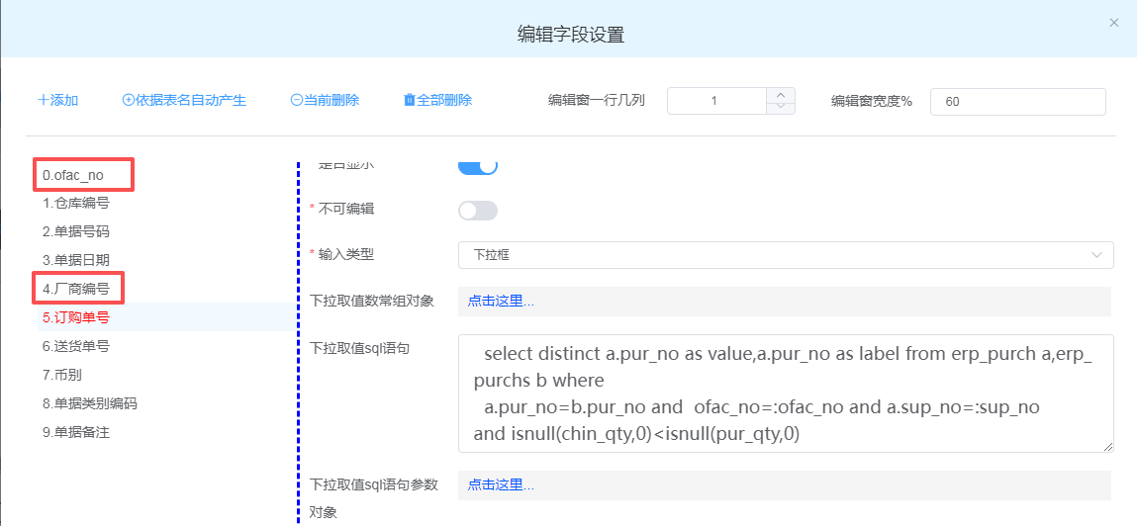Decrease the 编辑窗一行几列 value with down arrow
1137x526 pixels.
click(x=781, y=107)
